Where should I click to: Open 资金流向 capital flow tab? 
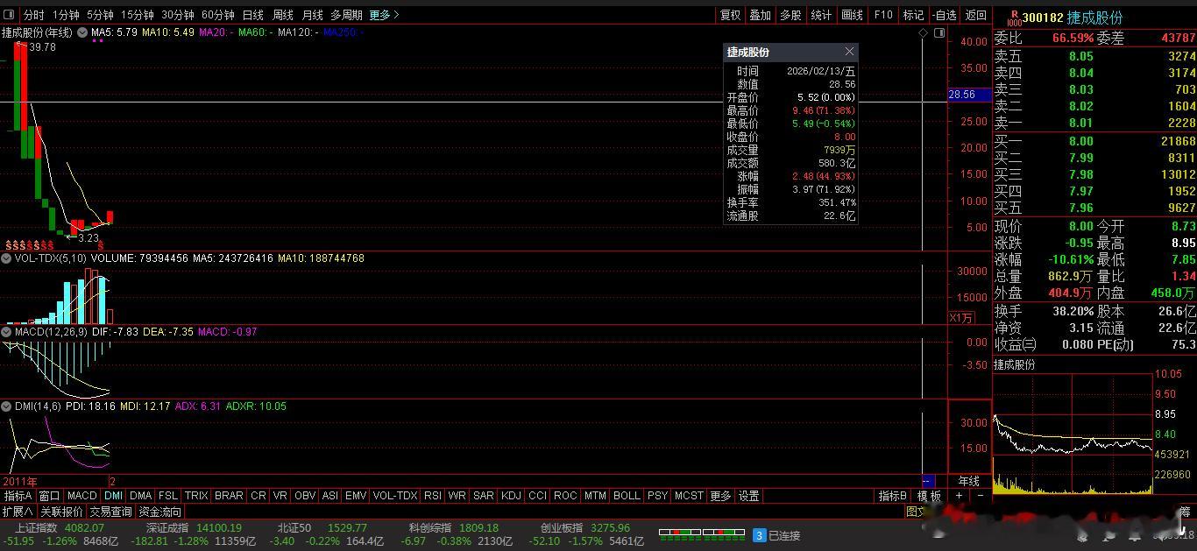(159, 512)
